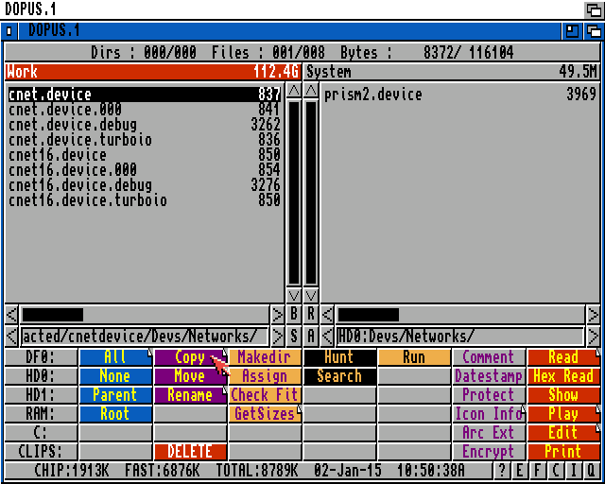Click the Print button

563,452
